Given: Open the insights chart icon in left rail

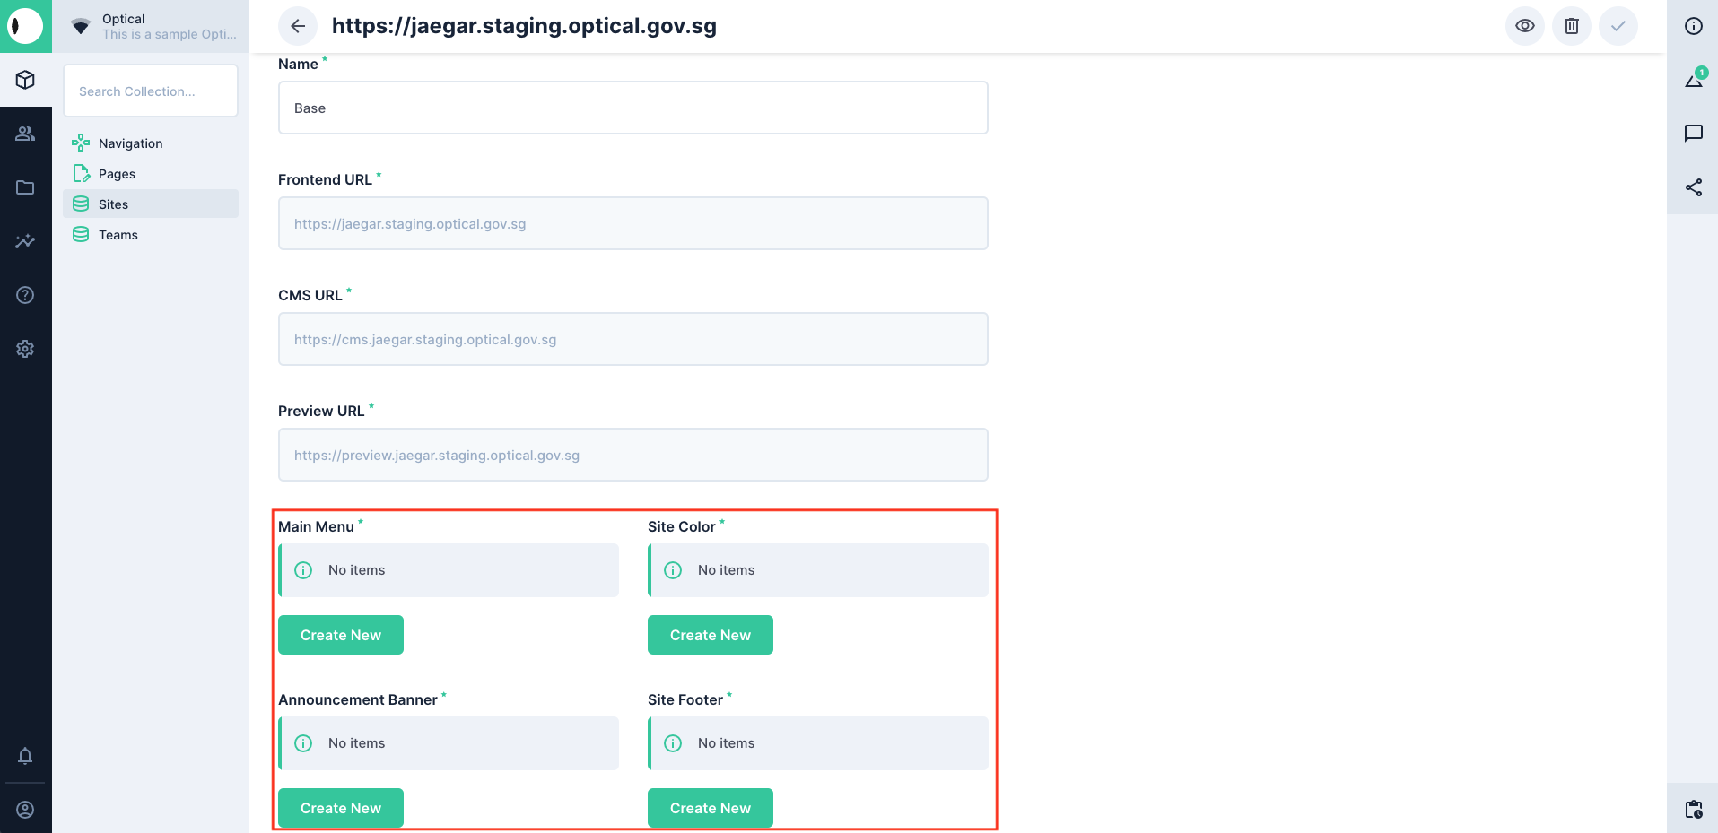Looking at the screenshot, I should tap(25, 241).
